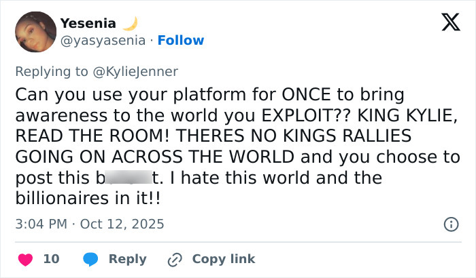
Task: Click the crescent moon emoji beside Yesenia
Action: (129, 23)
